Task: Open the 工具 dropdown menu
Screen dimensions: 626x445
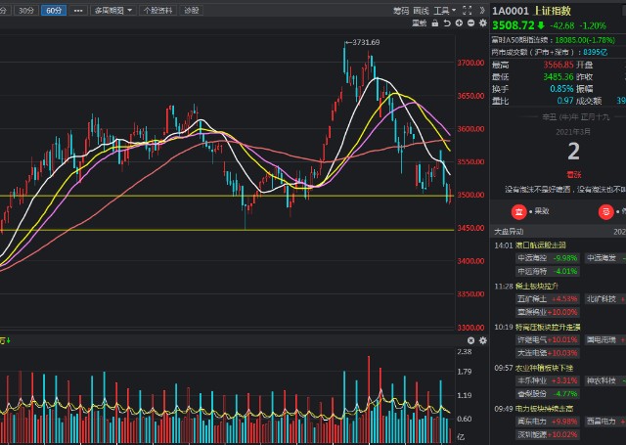Action: click(445, 10)
